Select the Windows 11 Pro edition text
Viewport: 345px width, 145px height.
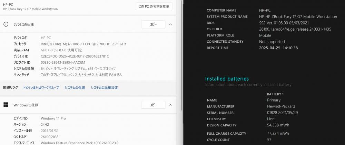[53, 118]
